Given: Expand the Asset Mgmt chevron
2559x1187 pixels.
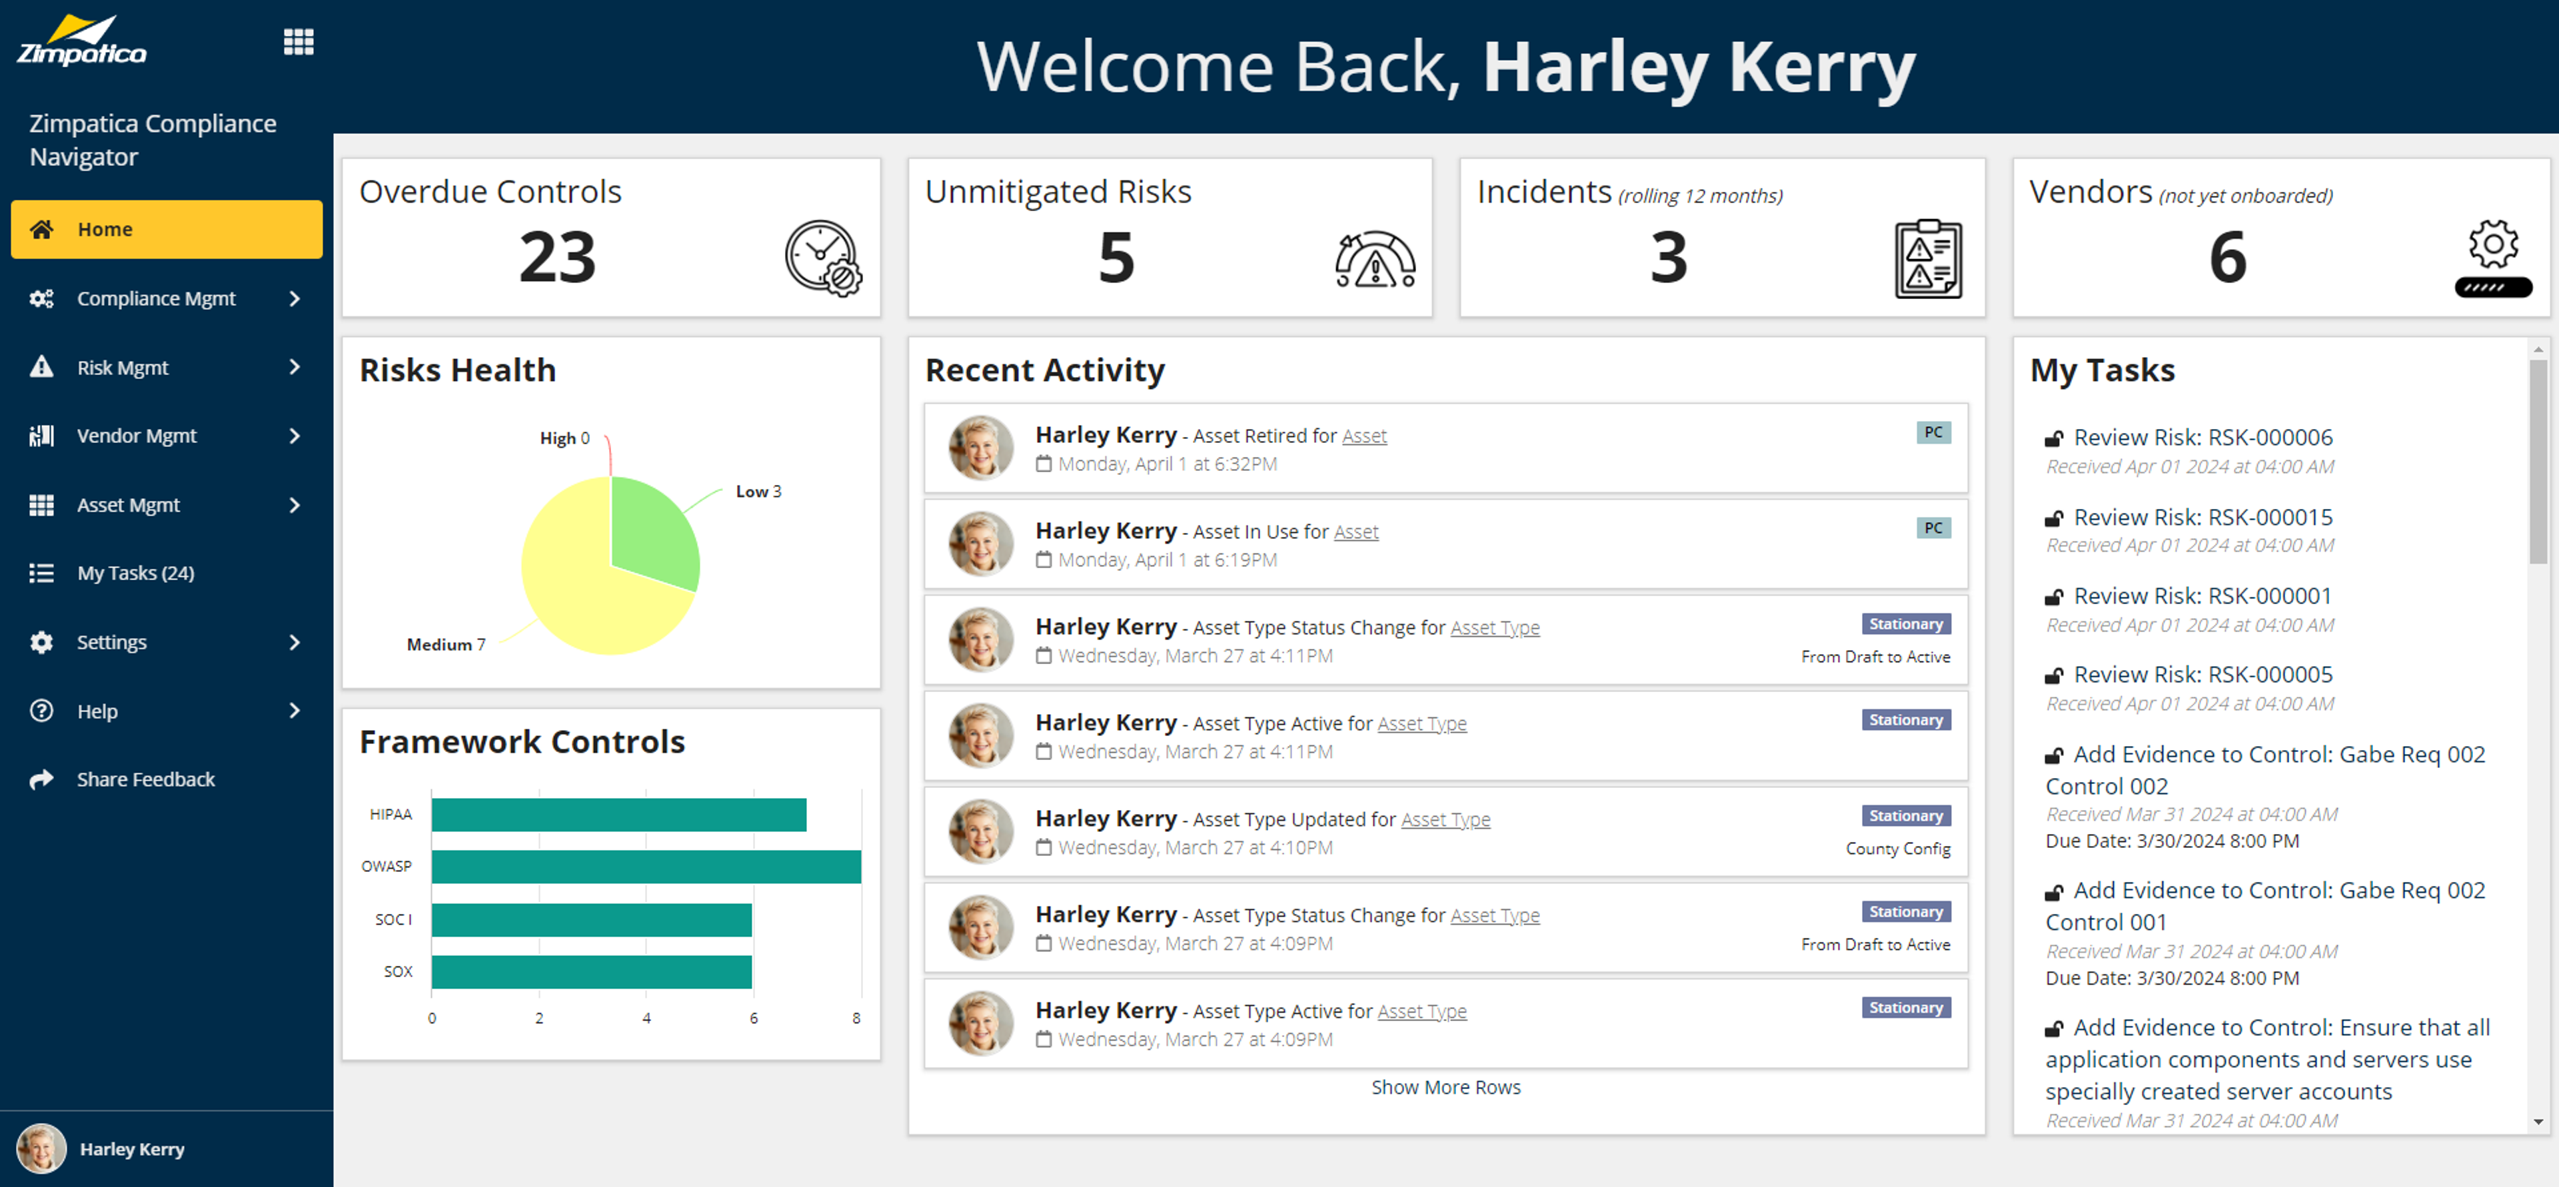Looking at the screenshot, I should (x=294, y=506).
